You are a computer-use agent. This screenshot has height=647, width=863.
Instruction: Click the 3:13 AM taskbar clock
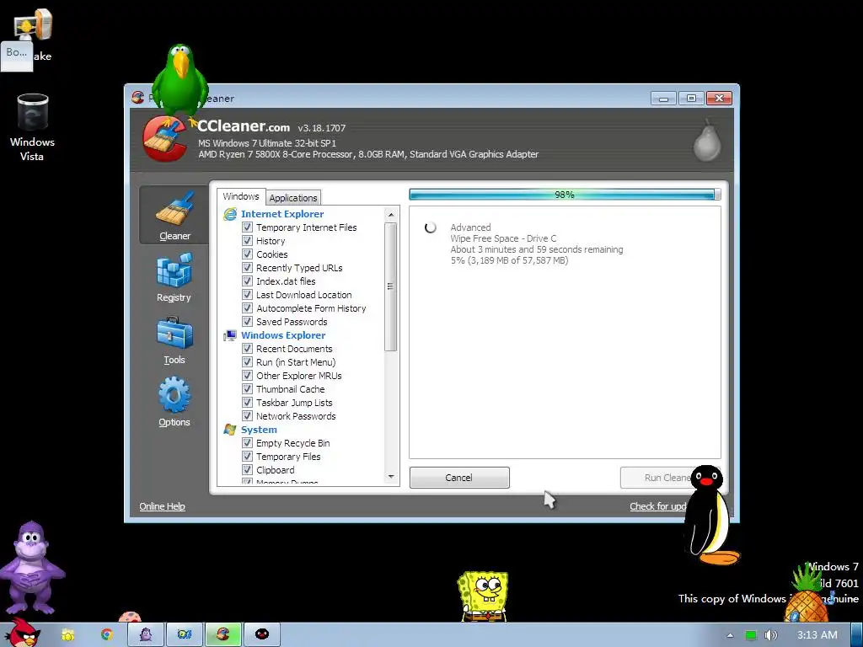coord(817,635)
